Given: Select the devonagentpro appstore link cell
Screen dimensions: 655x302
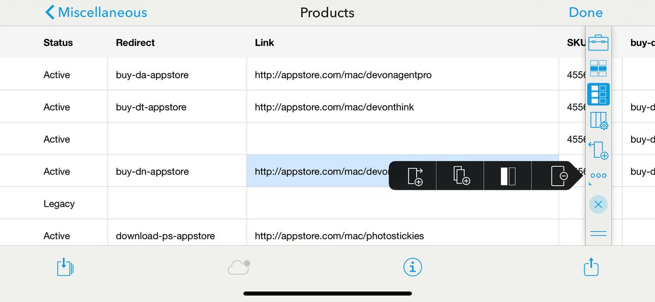Looking at the screenshot, I should coord(403,75).
